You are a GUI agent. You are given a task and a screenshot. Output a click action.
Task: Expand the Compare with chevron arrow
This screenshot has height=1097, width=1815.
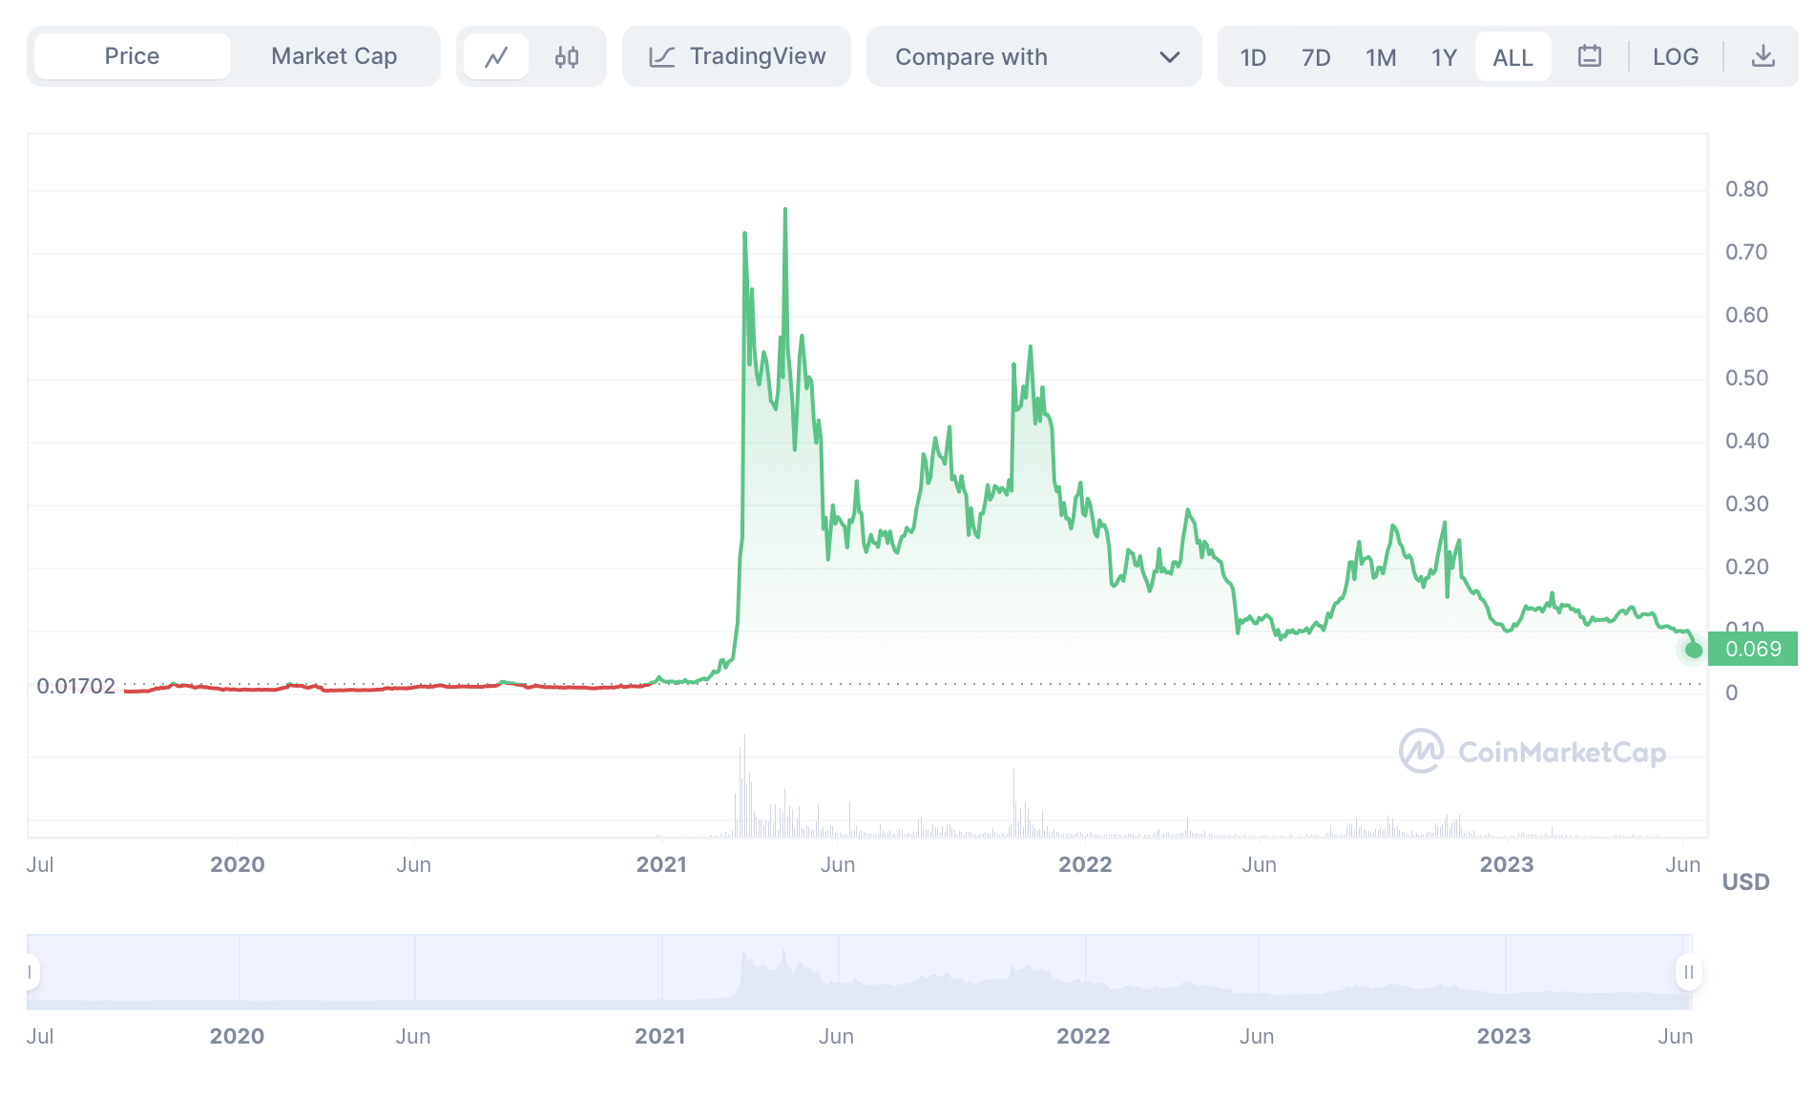(1169, 57)
